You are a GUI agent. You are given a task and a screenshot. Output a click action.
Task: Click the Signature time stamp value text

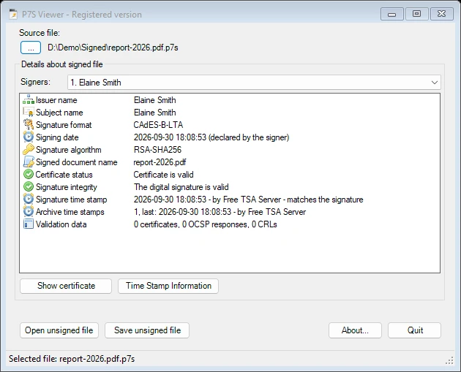click(x=249, y=200)
